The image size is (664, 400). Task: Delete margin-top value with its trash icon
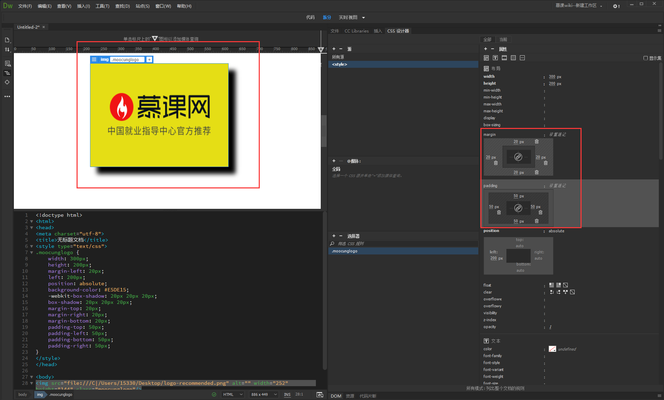(537, 141)
